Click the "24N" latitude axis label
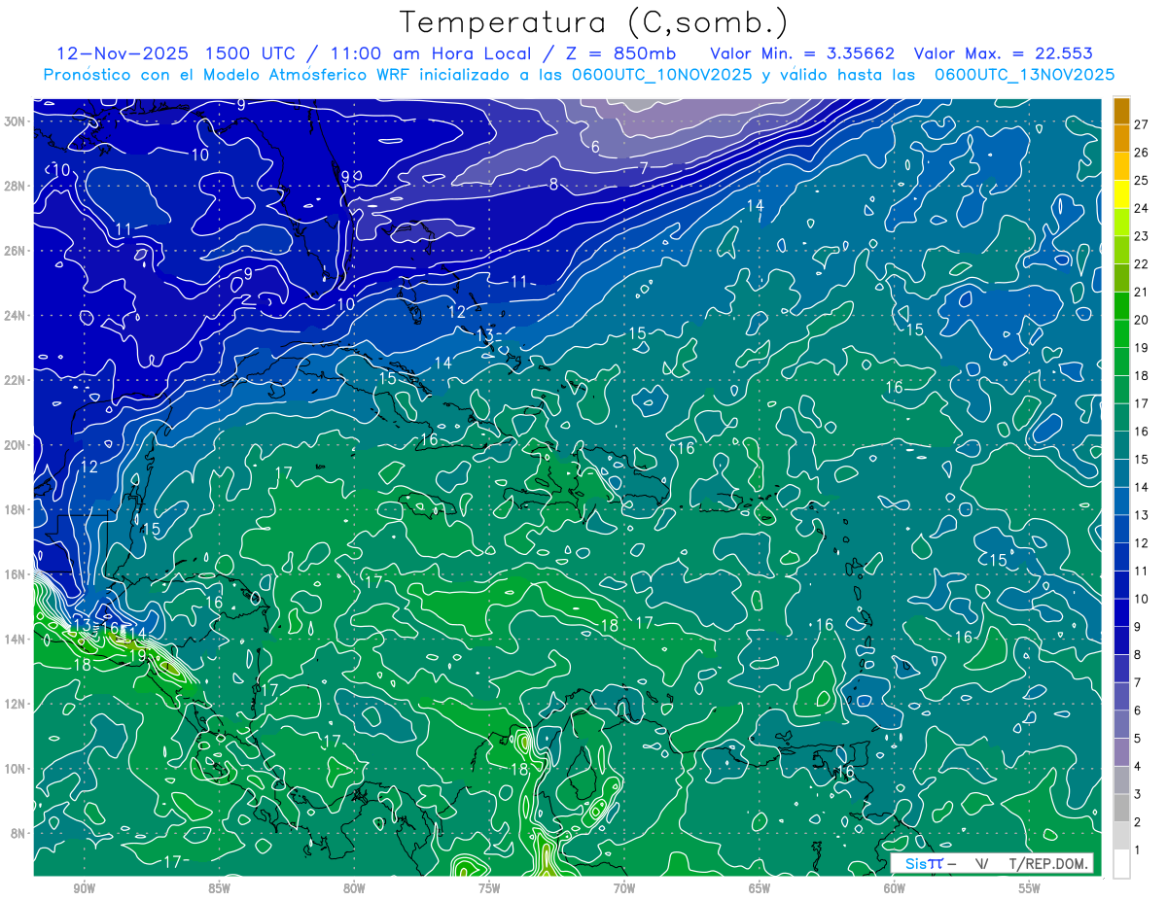1167x901 pixels. (15, 315)
